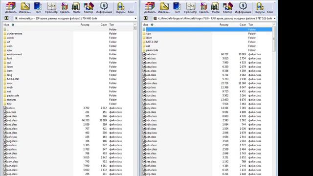
Task: Sort left window by Размер column
Action: (x=85, y=25)
